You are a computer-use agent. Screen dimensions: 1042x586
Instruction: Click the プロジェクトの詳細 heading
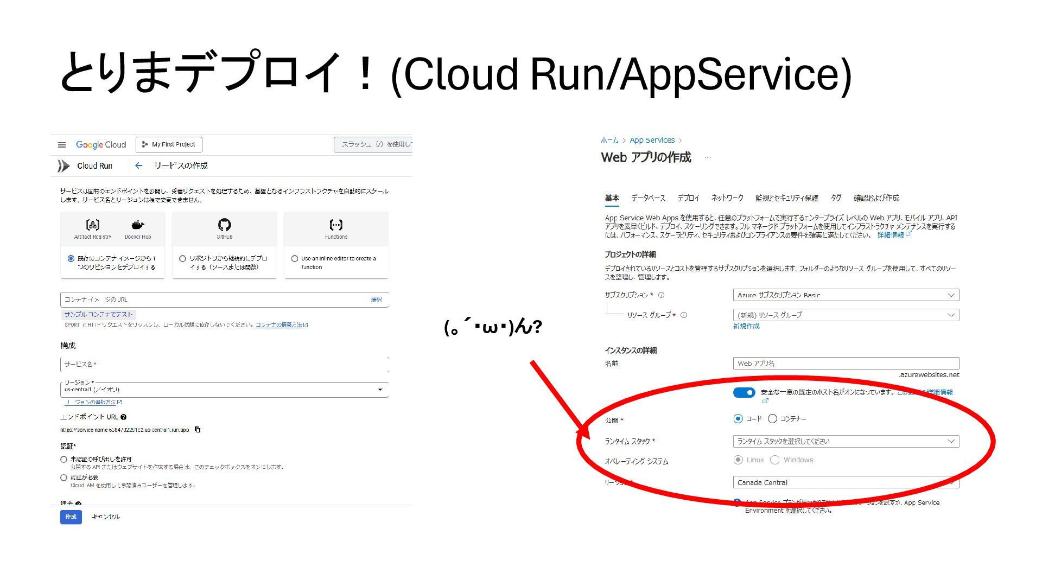pyautogui.click(x=630, y=254)
